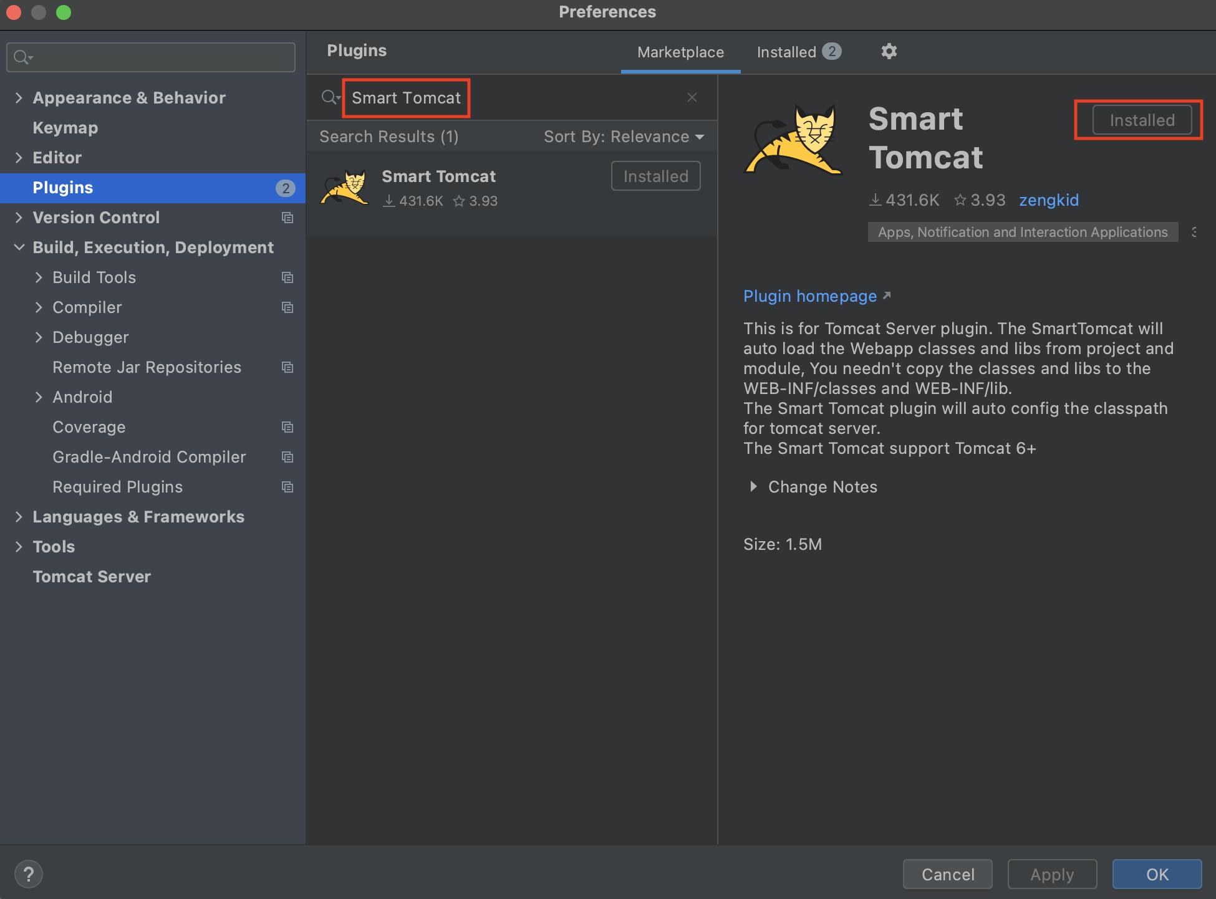1216x899 pixels.
Task: Click the star rating icon in plugin details
Action: click(960, 200)
